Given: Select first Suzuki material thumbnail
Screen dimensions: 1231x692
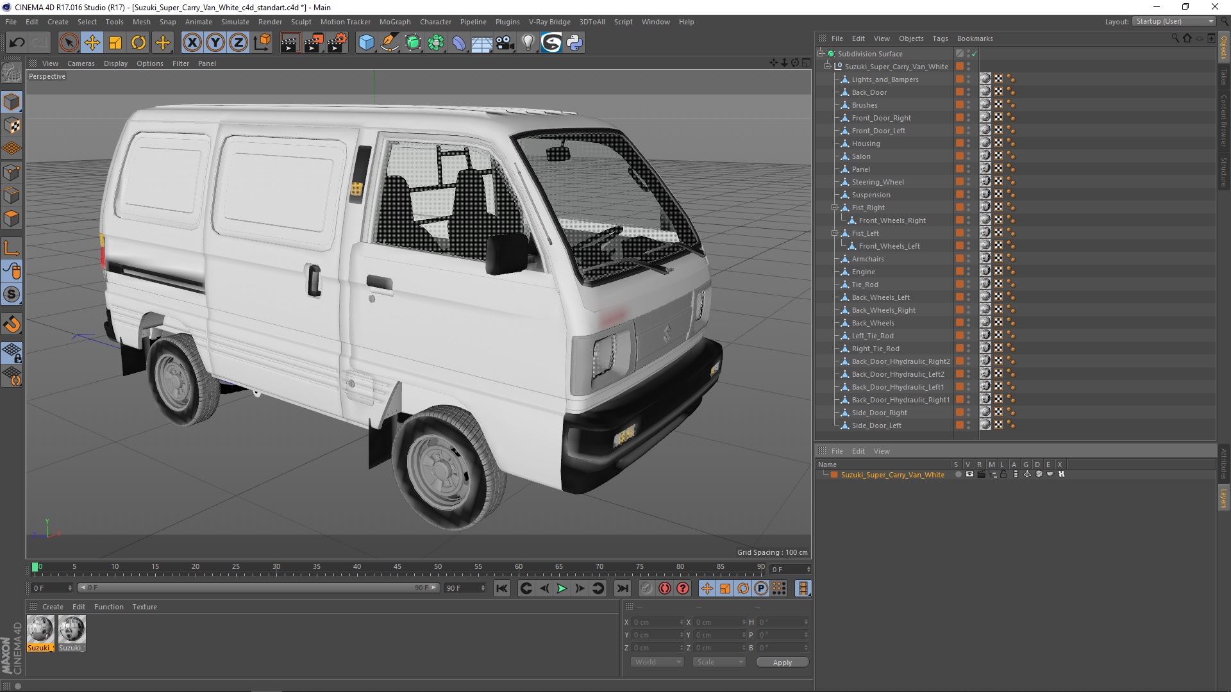Looking at the screenshot, I should point(40,629).
